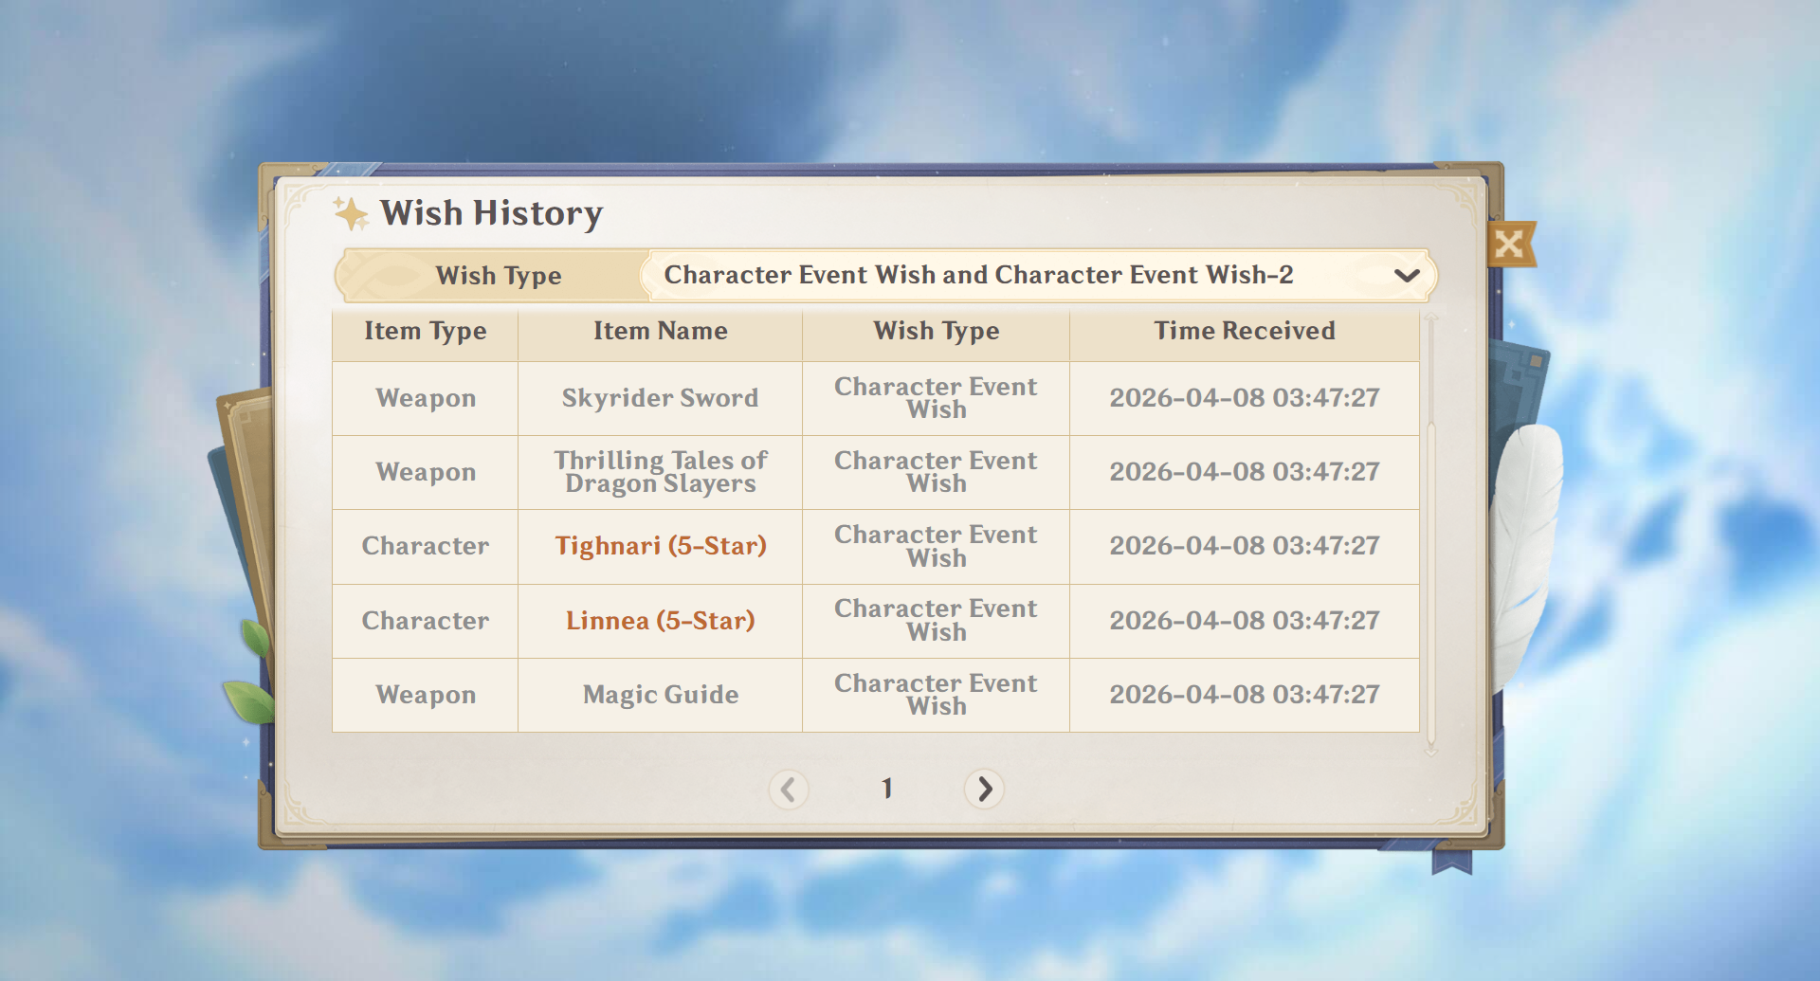Click the Time Received column header
This screenshot has width=1820, height=981.
[1245, 331]
